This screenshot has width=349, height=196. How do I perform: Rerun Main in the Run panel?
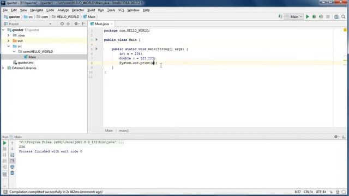5,143
